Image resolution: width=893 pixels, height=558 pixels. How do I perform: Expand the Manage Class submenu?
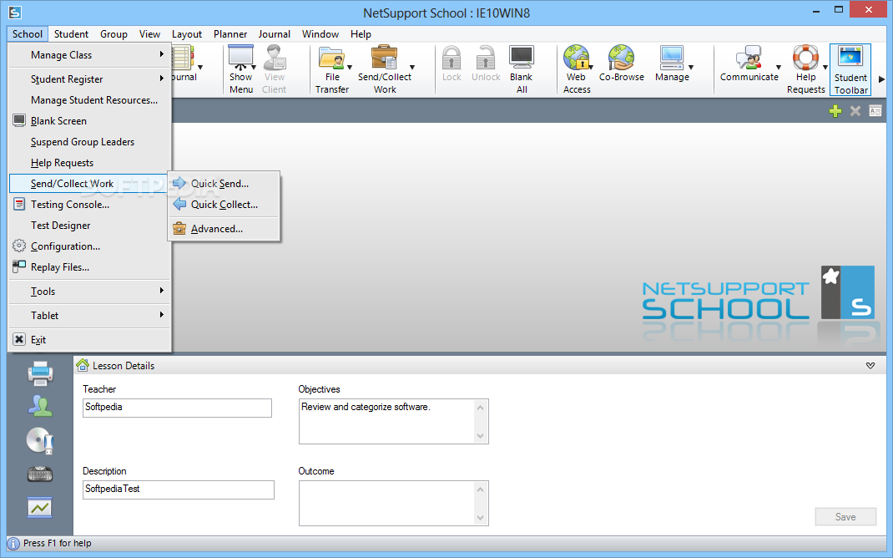[x=90, y=55]
